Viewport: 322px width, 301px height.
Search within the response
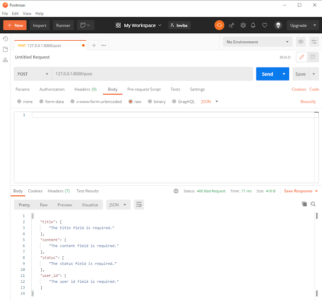(x=313, y=204)
